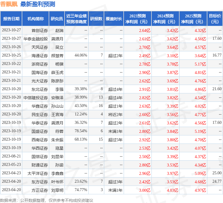This screenshot has width=223, height=203.
Task: Click researcher name 刘章明
Action: [x=57, y=190]
